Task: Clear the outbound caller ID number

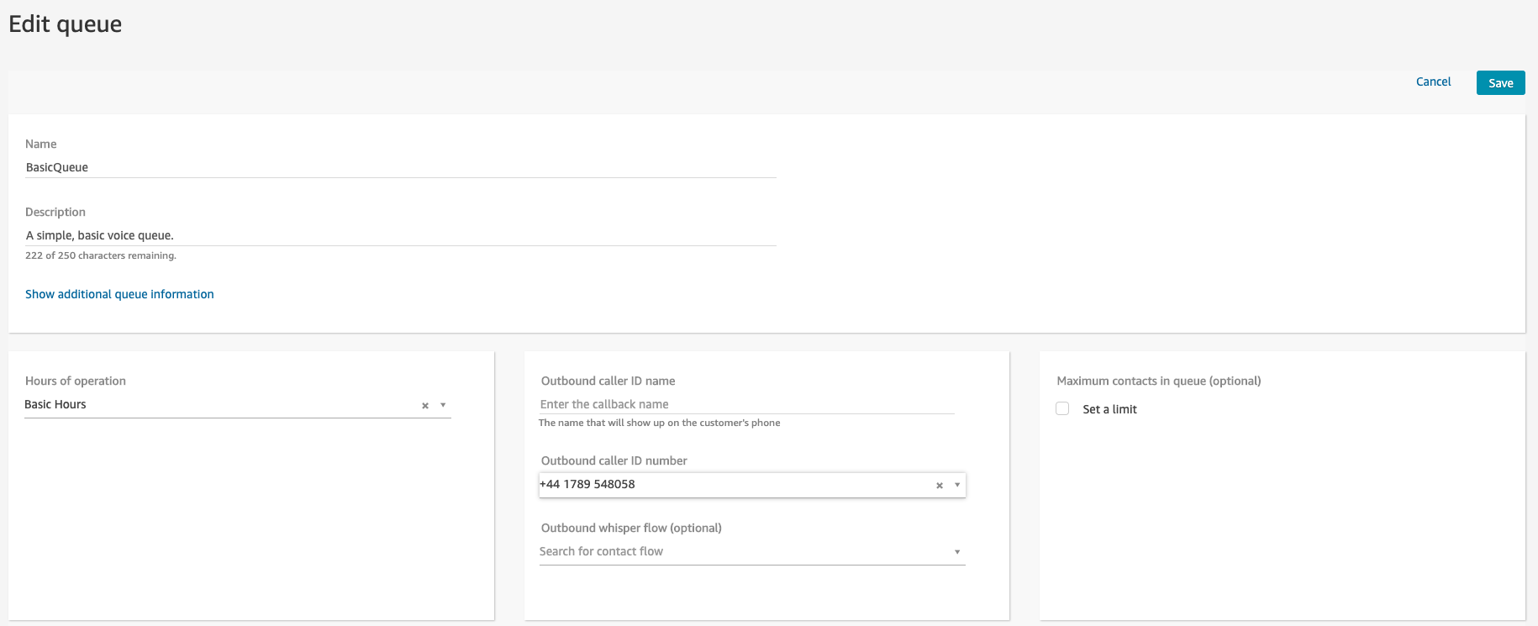Action: tap(940, 486)
